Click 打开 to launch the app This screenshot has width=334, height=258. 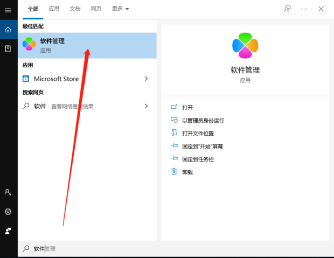[187, 108]
